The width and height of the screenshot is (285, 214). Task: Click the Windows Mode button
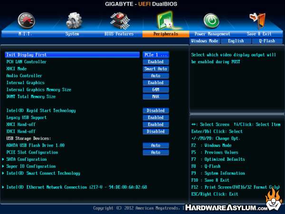pos(205,41)
